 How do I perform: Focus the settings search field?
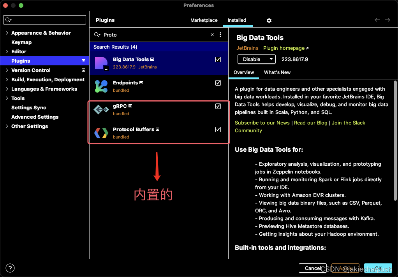tap(44, 20)
